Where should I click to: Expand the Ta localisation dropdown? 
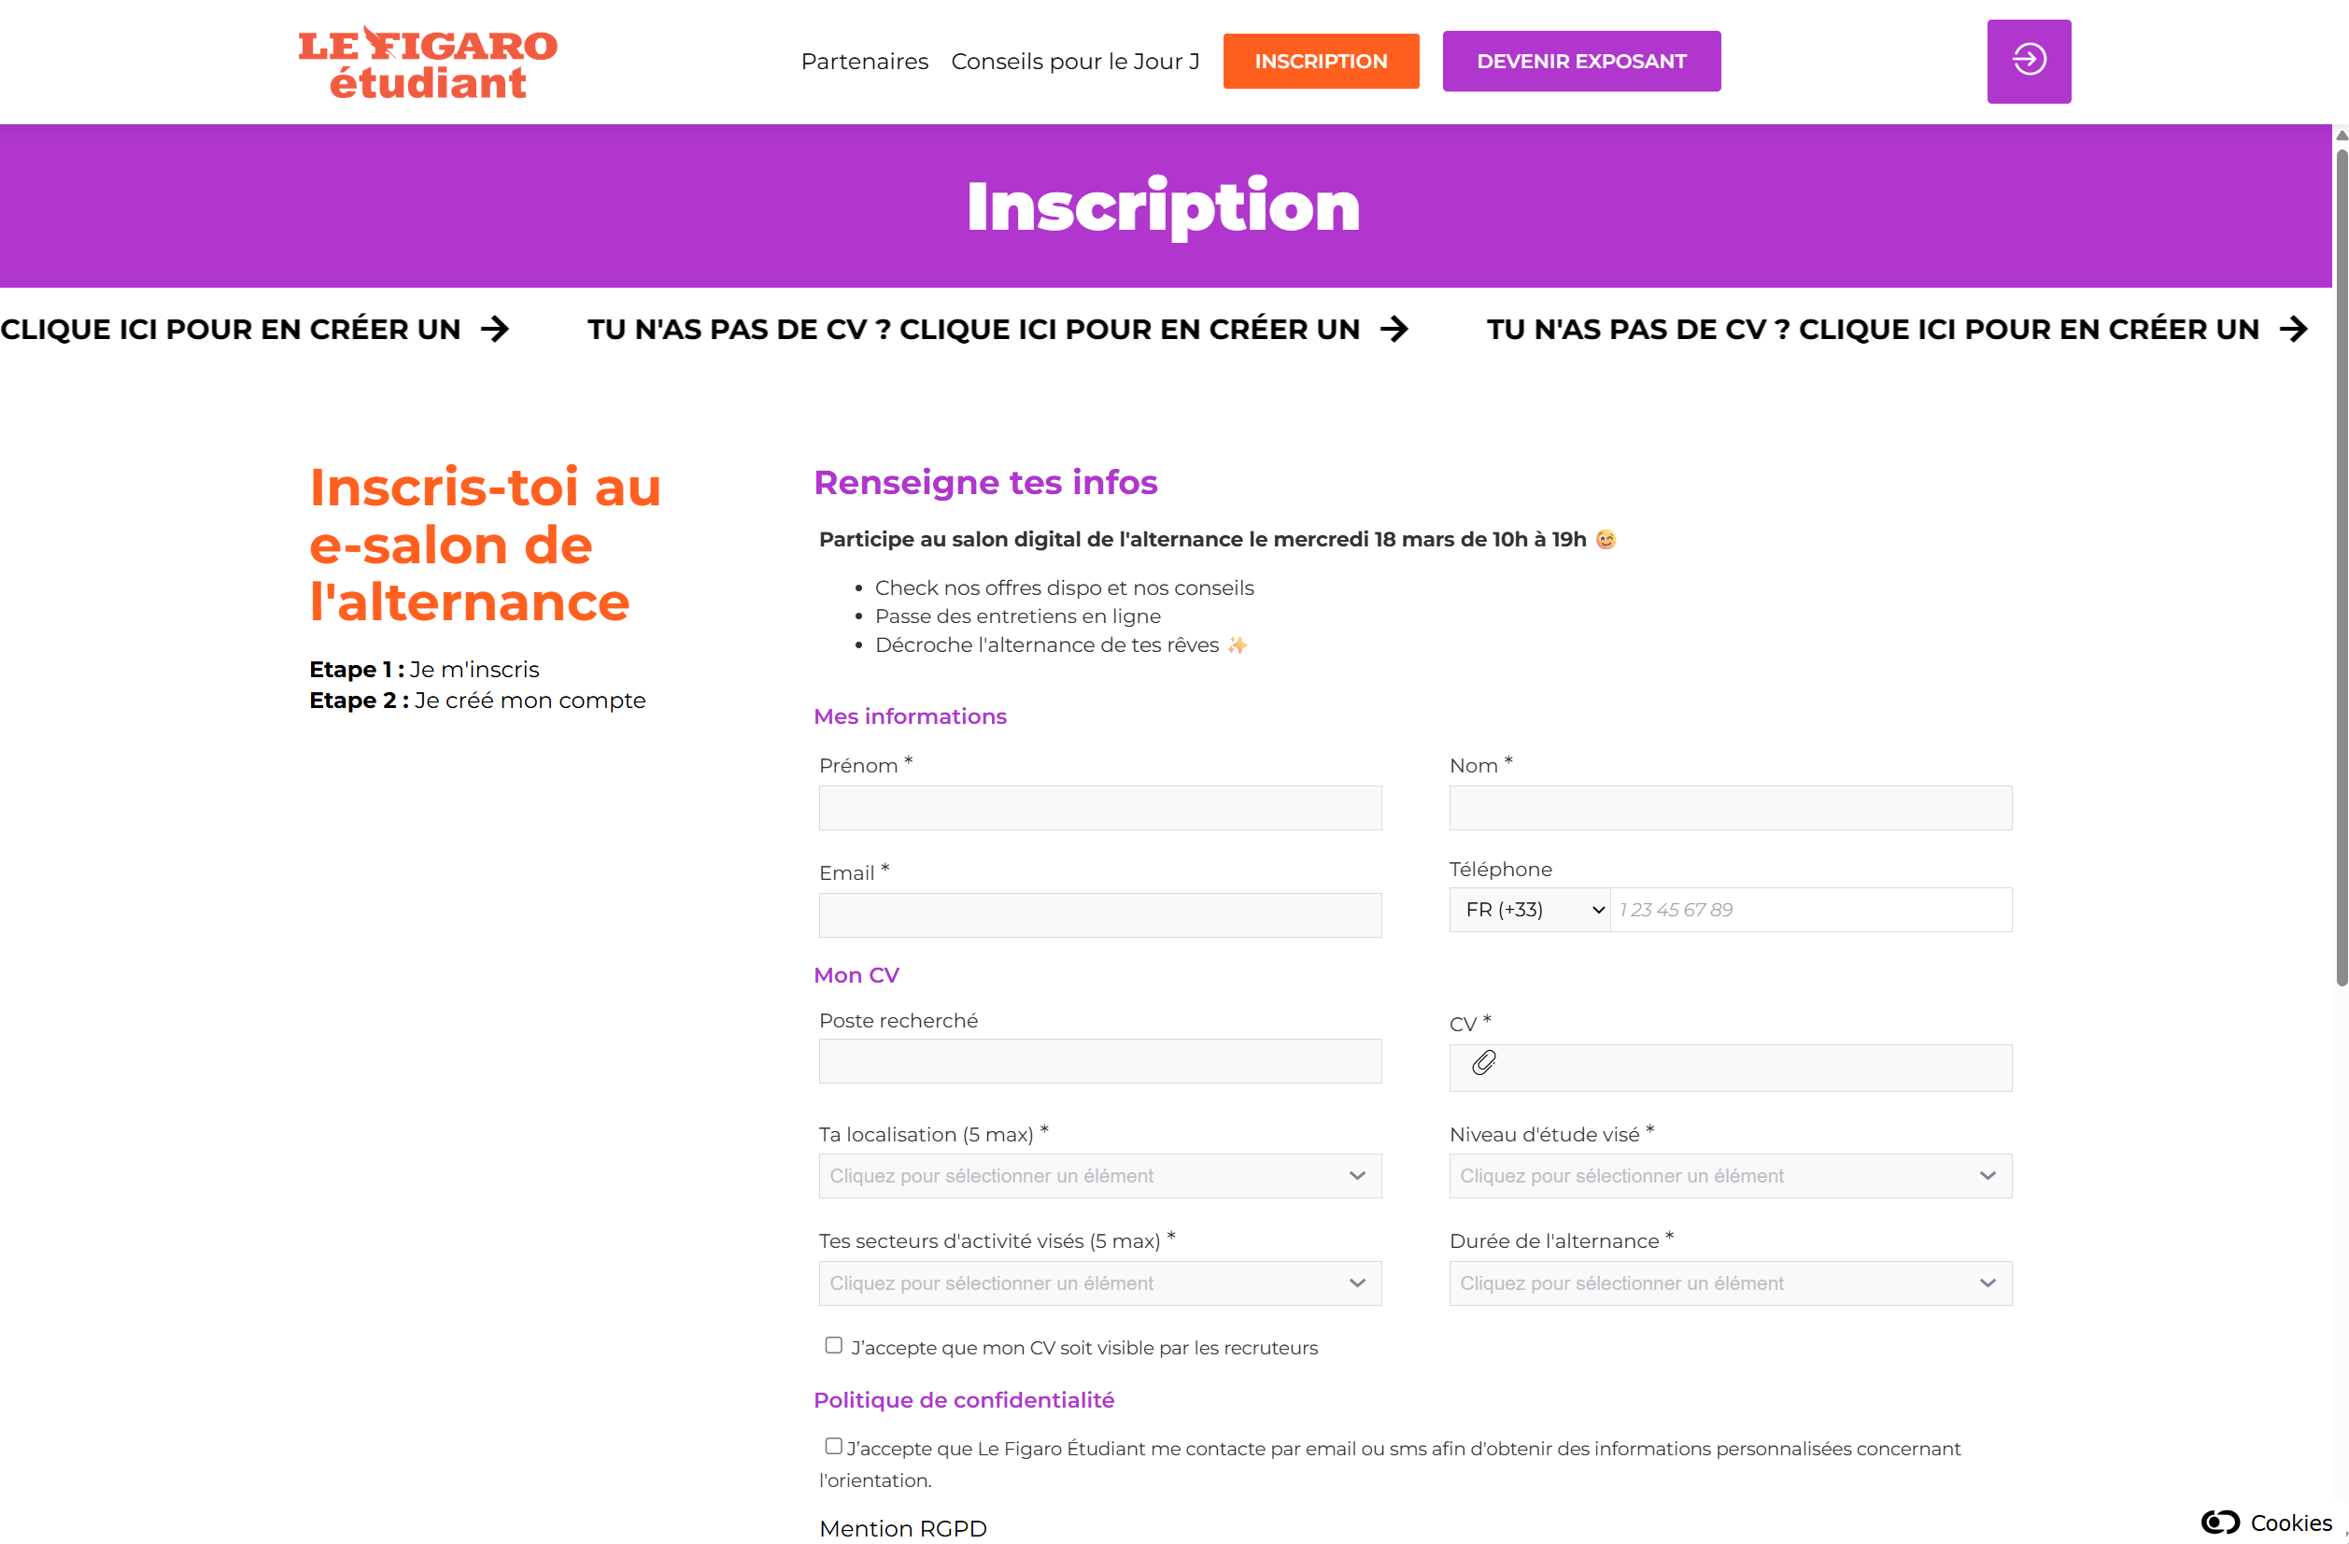click(1099, 1176)
